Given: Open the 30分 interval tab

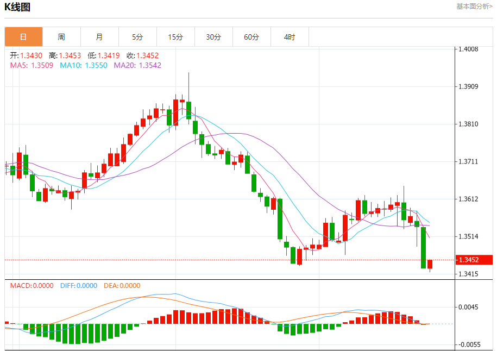Looking at the screenshot, I should 213,37.
